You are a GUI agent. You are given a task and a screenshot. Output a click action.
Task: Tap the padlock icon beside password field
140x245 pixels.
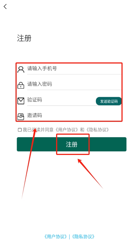coord(21,85)
